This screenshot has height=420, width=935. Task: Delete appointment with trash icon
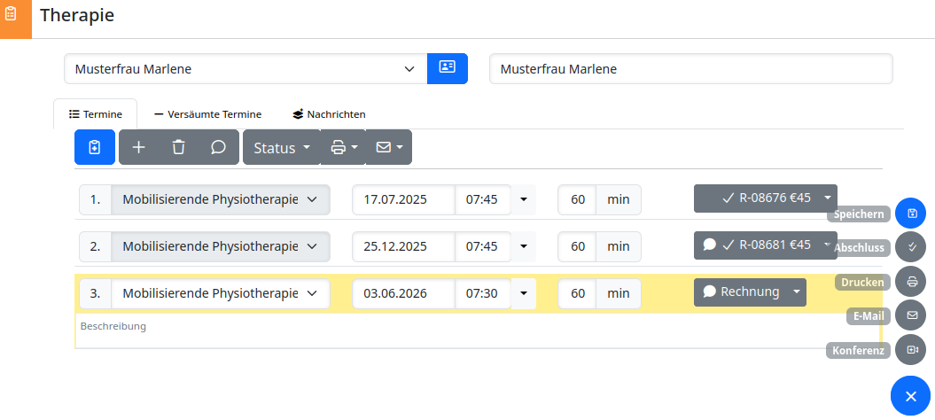tap(178, 147)
